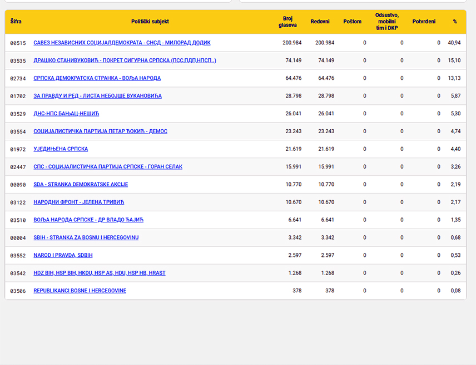This screenshot has height=365, width=476.
Task: Select party code 03529
Action: coord(18,114)
